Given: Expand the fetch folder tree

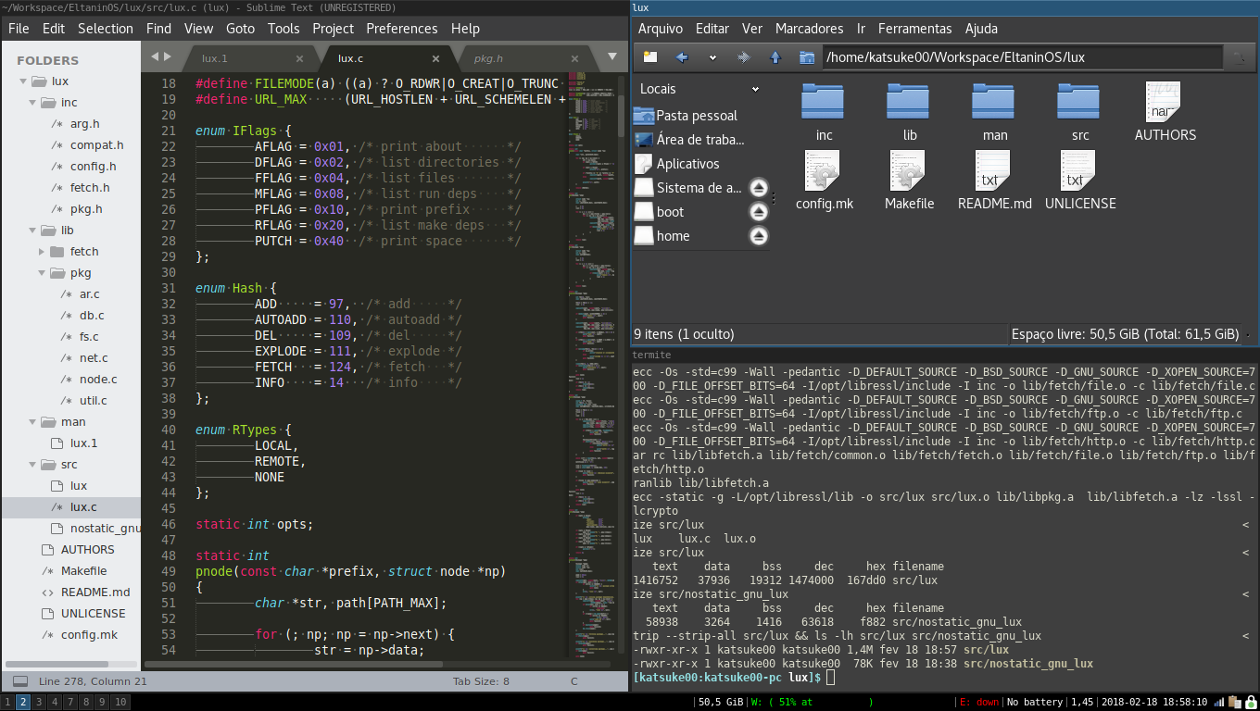Looking at the screenshot, I should [43, 252].
